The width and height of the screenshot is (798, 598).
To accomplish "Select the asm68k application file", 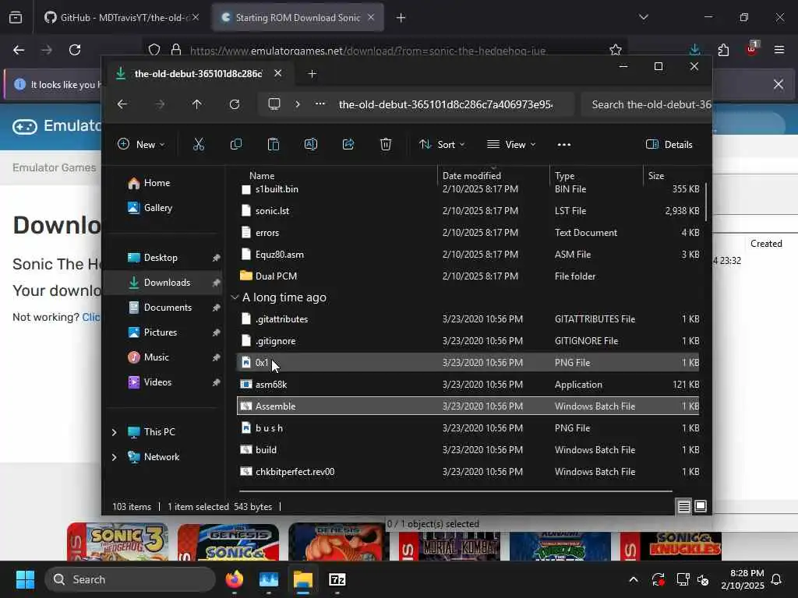I will tap(468, 385).
